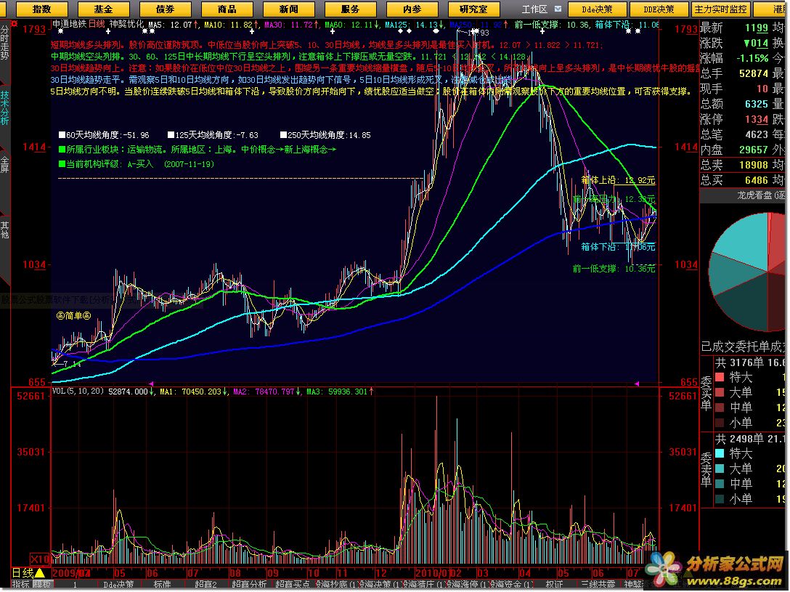Click the VOL(5,10,20) indicator label
Viewport: 790px width, 592px height.
(78, 392)
